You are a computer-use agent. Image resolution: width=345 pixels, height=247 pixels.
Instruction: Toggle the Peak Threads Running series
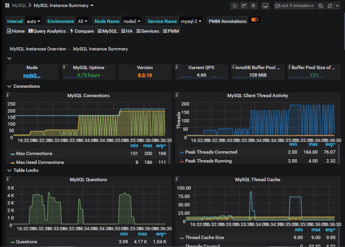pos(208,161)
